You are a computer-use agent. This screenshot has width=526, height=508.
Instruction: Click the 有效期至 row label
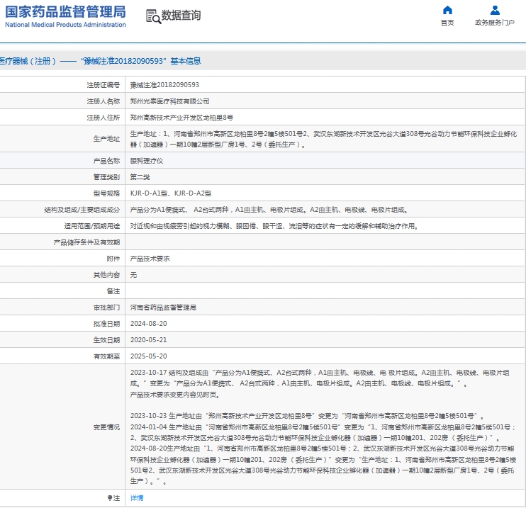pos(106,356)
